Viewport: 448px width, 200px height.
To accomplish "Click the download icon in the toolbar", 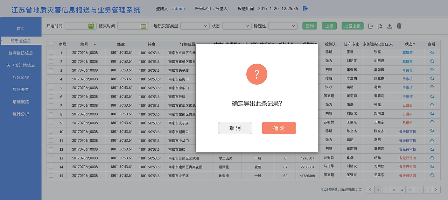I will tap(390, 26).
